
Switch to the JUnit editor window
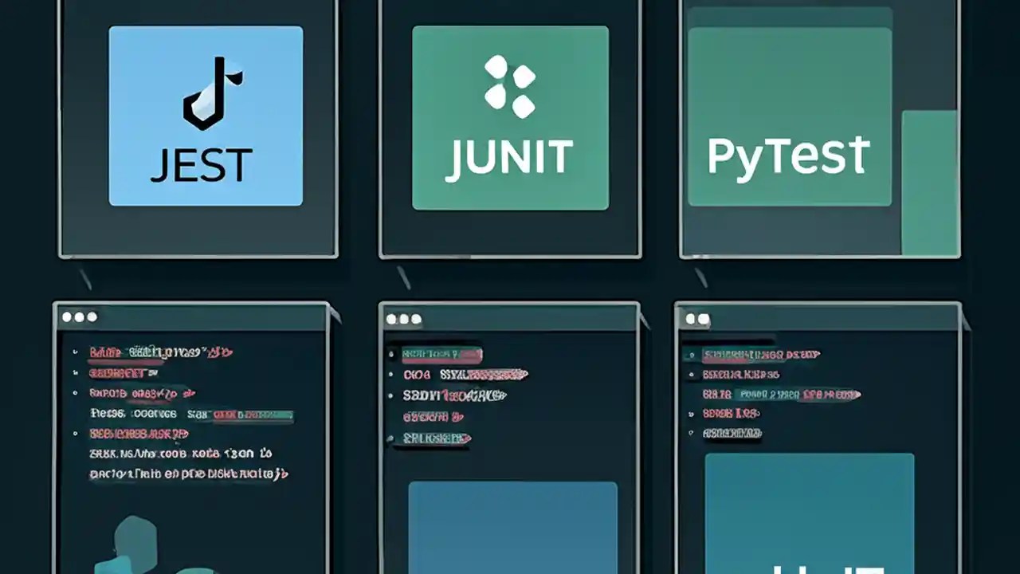(x=510, y=438)
